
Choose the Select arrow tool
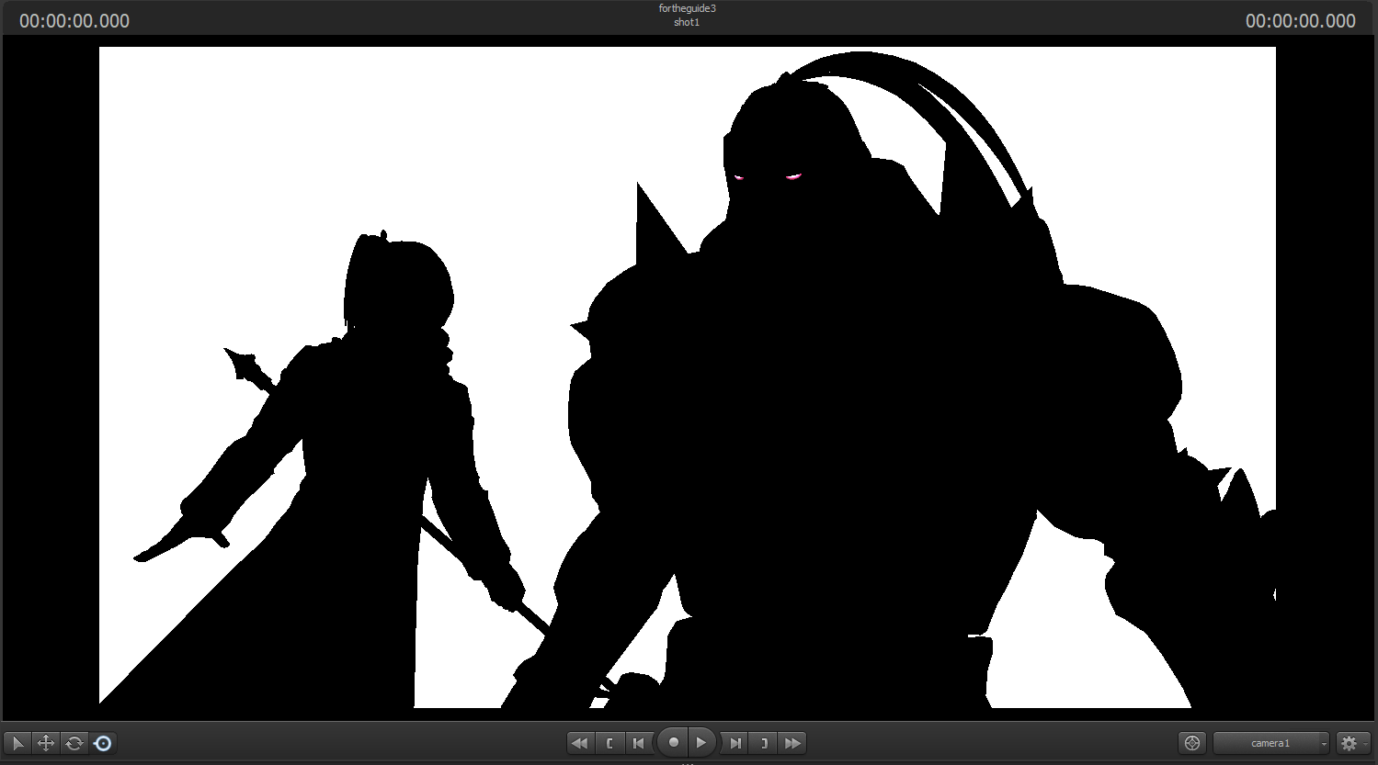(17, 743)
